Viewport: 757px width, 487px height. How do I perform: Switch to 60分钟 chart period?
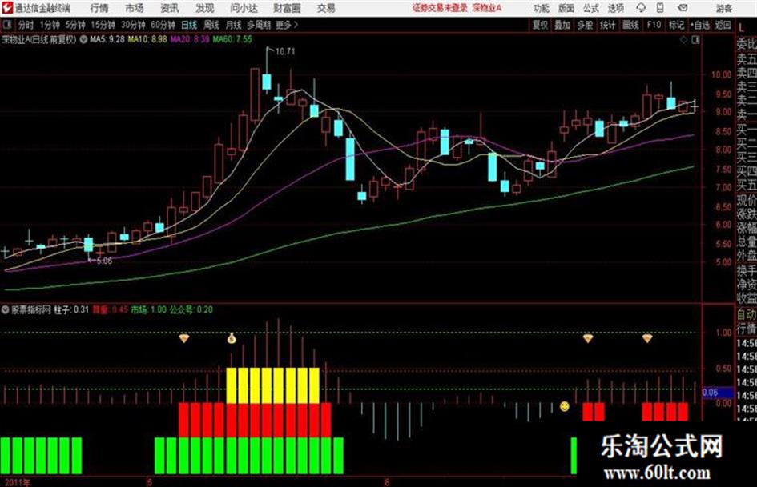(163, 25)
